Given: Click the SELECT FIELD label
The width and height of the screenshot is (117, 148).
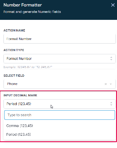Looking at the screenshot, I should coord(14,76).
